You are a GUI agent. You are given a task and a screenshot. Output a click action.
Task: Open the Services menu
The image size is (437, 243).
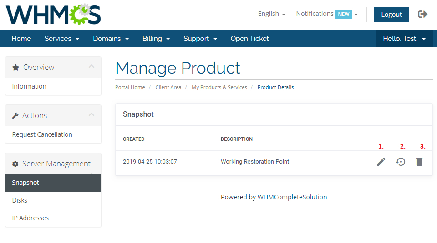click(x=62, y=39)
